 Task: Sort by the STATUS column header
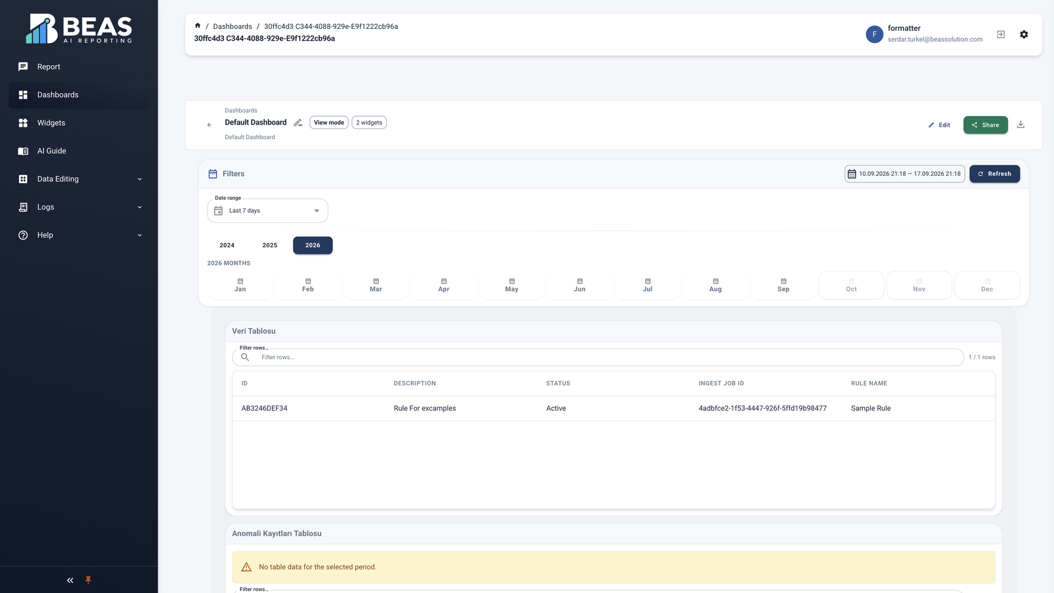(x=558, y=383)
